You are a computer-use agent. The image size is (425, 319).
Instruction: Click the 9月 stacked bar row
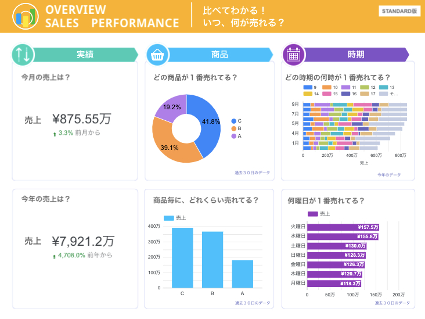(355, 105)
